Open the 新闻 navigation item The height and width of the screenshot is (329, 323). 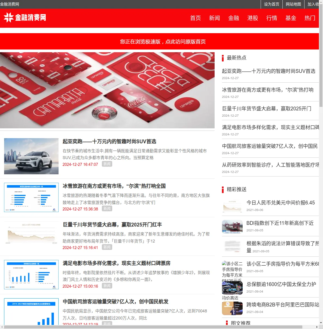[x=215, y=18]
